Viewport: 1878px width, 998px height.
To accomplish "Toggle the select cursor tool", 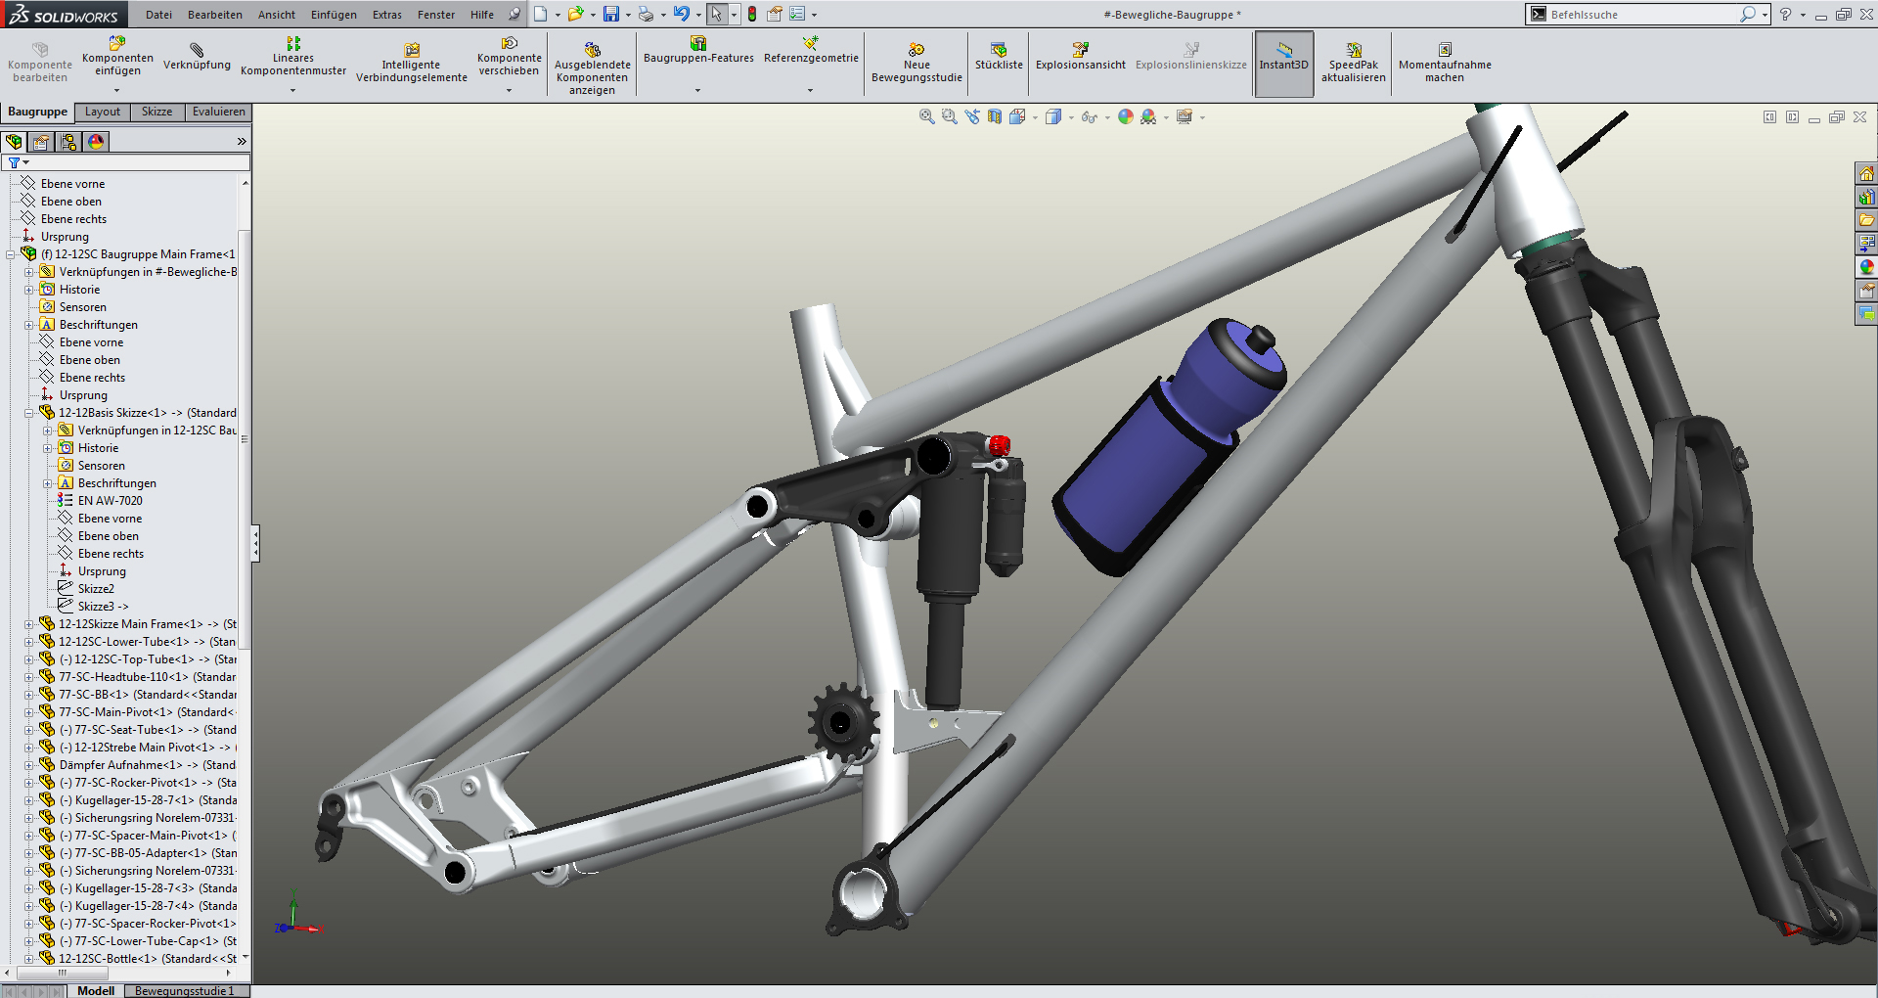I will [717, 14].
